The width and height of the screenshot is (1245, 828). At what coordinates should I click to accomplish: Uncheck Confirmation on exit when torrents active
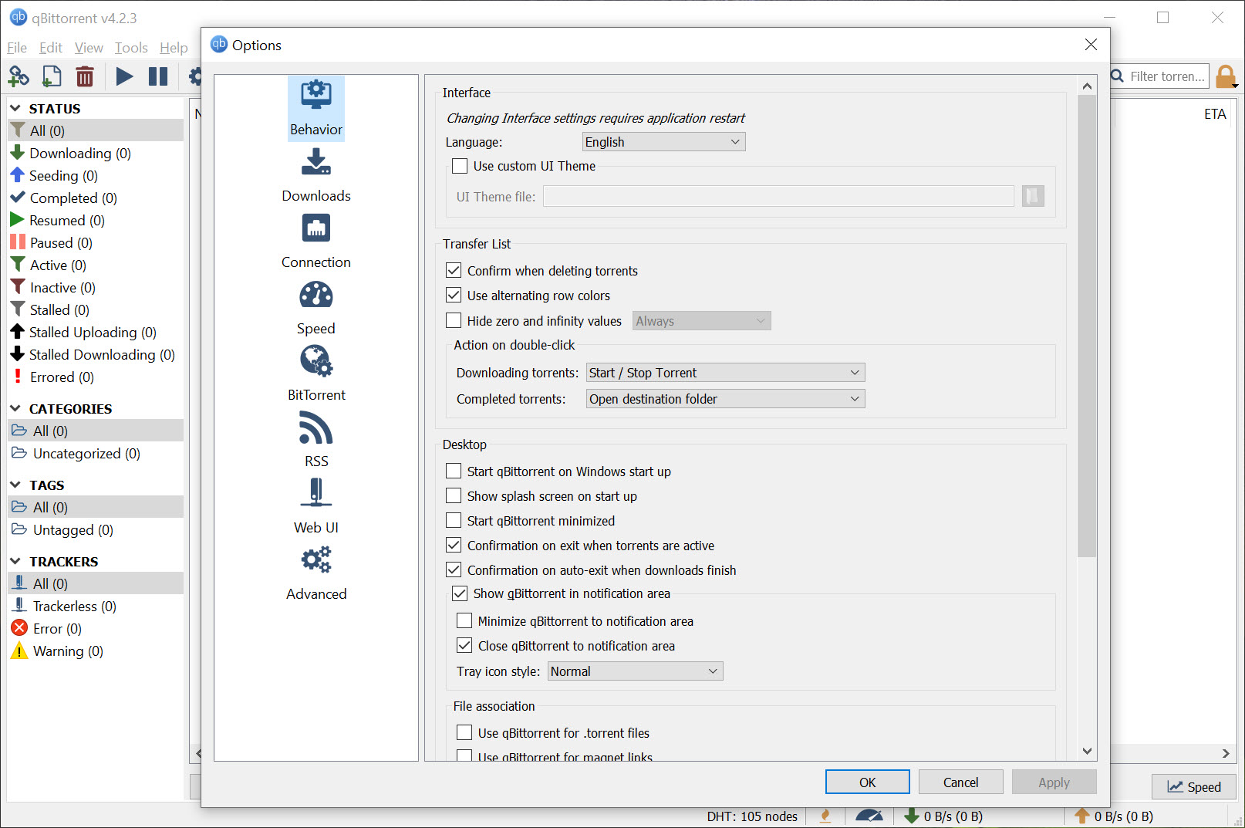tap(454, 546)
